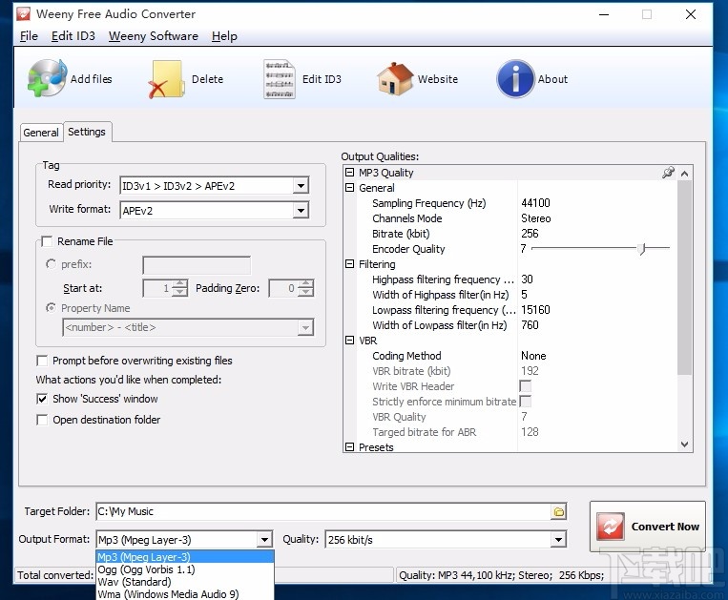Screen dimensions: 728x600
Task: Collapse the General quality group
Action: click(349, 188)
